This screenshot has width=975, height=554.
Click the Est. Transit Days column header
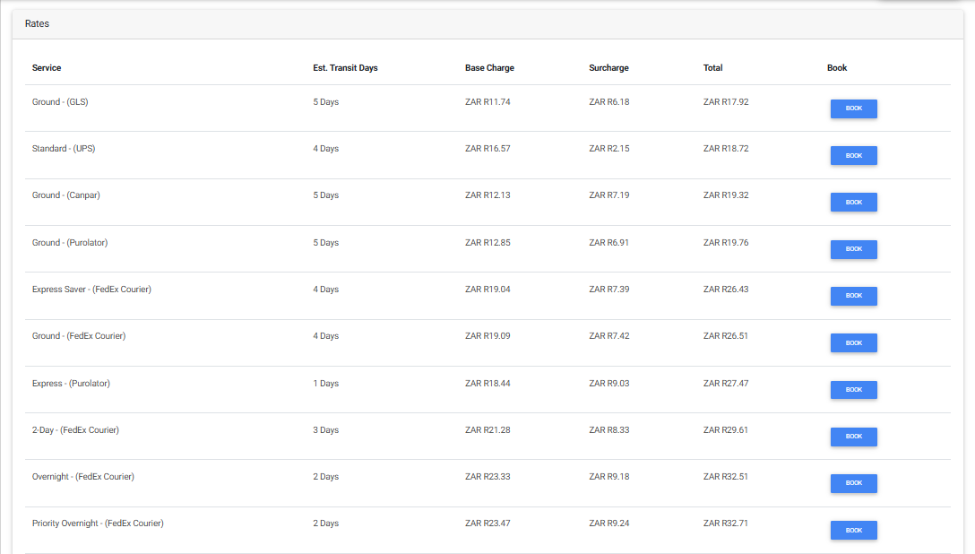pos(345,68)
